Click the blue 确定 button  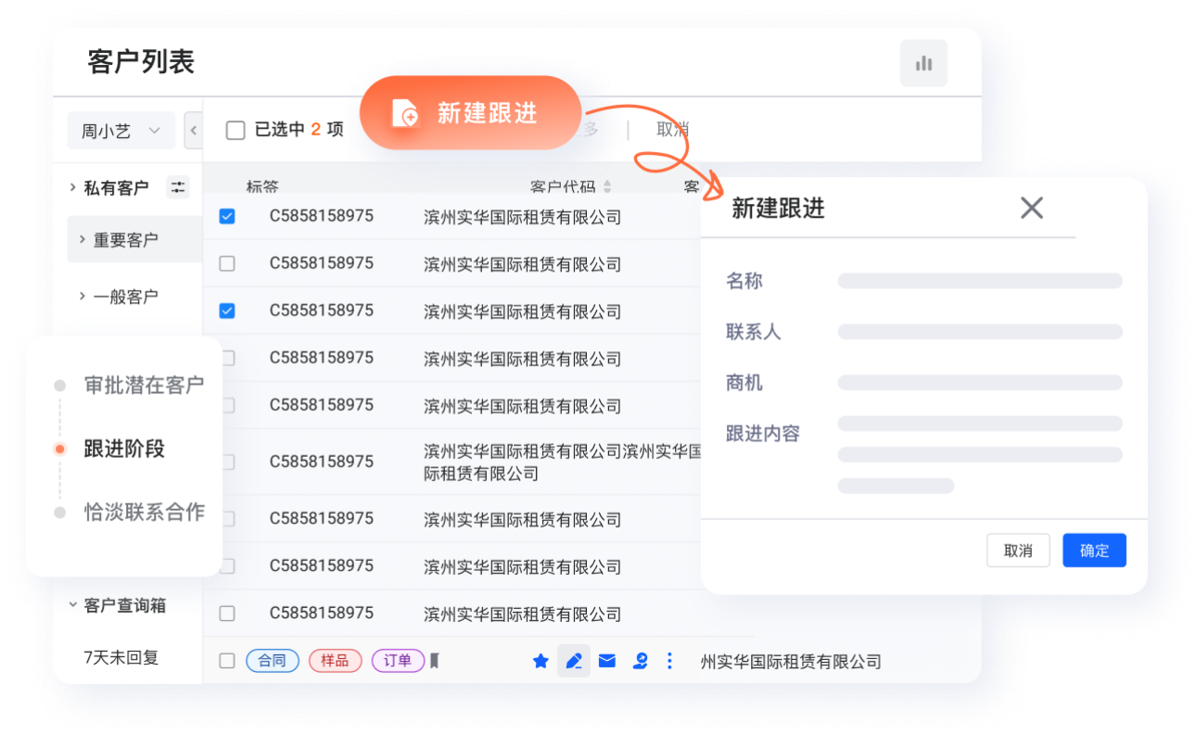1094,551
